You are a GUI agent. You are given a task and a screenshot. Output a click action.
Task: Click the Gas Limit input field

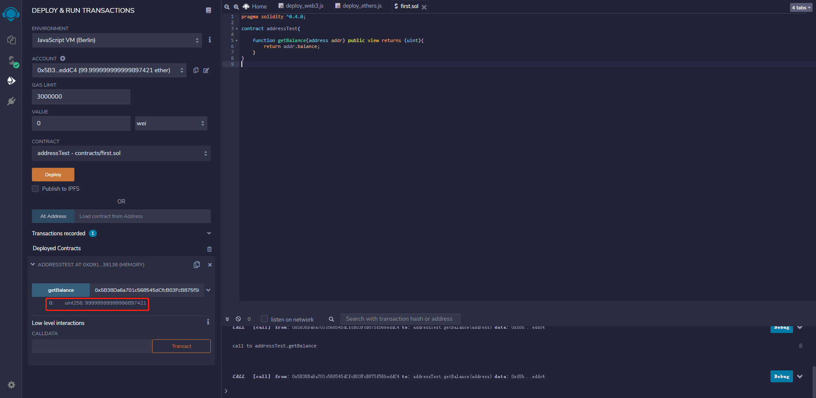click(x=81, y=96)
